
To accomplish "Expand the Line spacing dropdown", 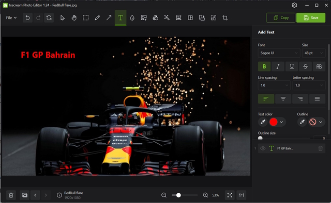I will pos(274,86).
